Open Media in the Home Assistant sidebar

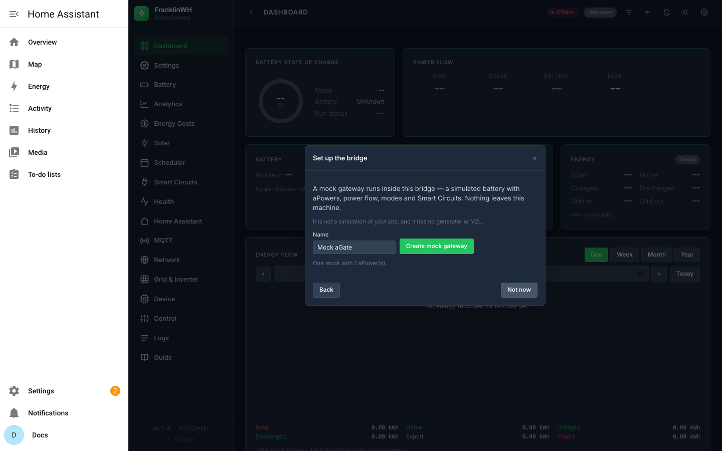click(x=64, y=152)
